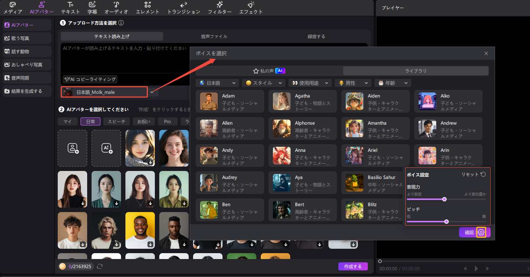
Task: Open the フィルター panel
Action: 220,8
